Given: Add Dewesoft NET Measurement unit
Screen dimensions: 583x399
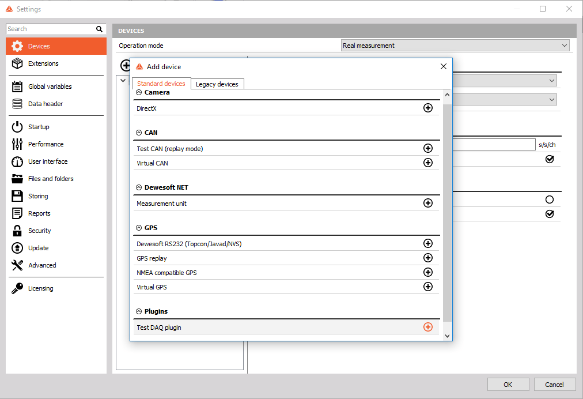Looking at the screenshot, I should click(x=427, y=203).
